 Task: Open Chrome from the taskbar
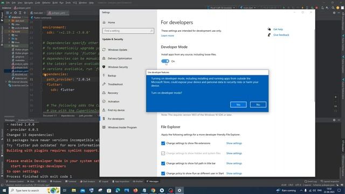153,190
